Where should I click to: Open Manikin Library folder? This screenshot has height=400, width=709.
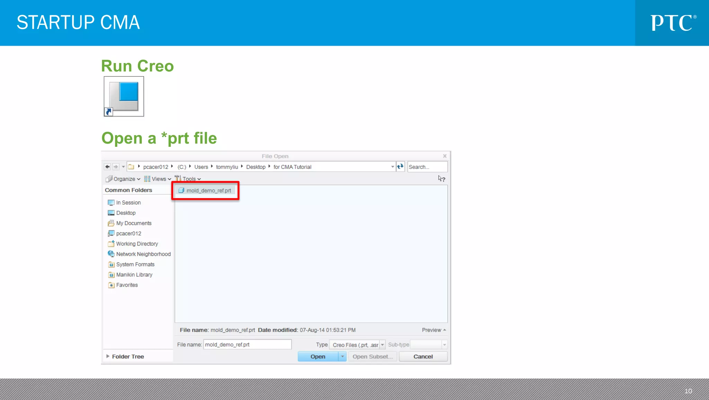pos(130,275)
